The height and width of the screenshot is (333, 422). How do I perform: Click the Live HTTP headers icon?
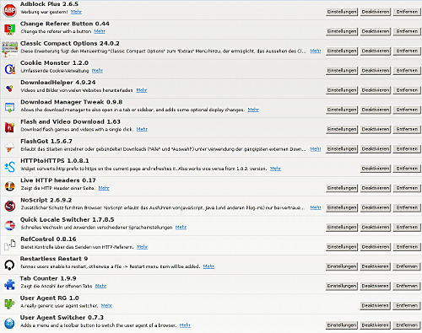(9, 186)
